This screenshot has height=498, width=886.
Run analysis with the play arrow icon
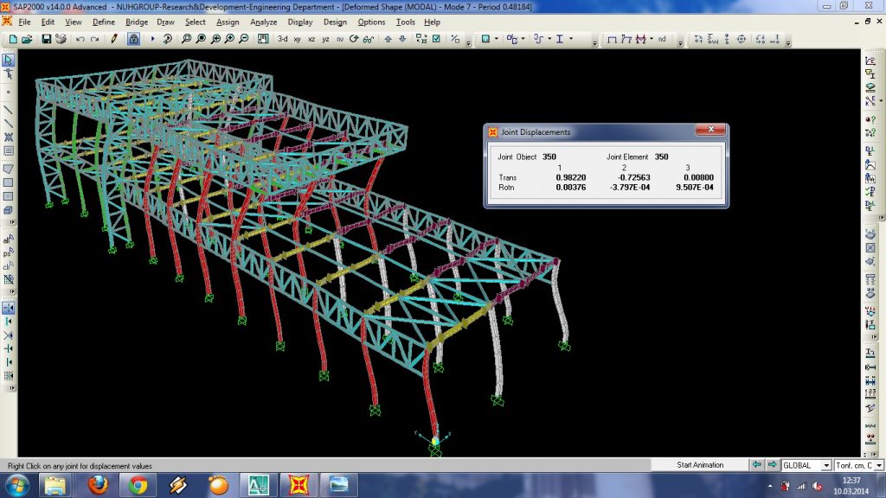(152, 39)
